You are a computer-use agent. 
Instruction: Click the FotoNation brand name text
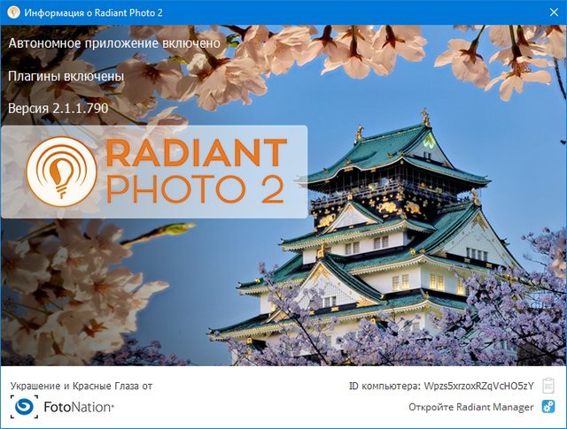pyautogui.click(x=78, y=408)
